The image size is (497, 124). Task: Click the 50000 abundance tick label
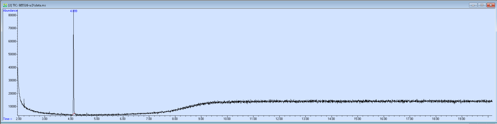(x=12, y=54)
